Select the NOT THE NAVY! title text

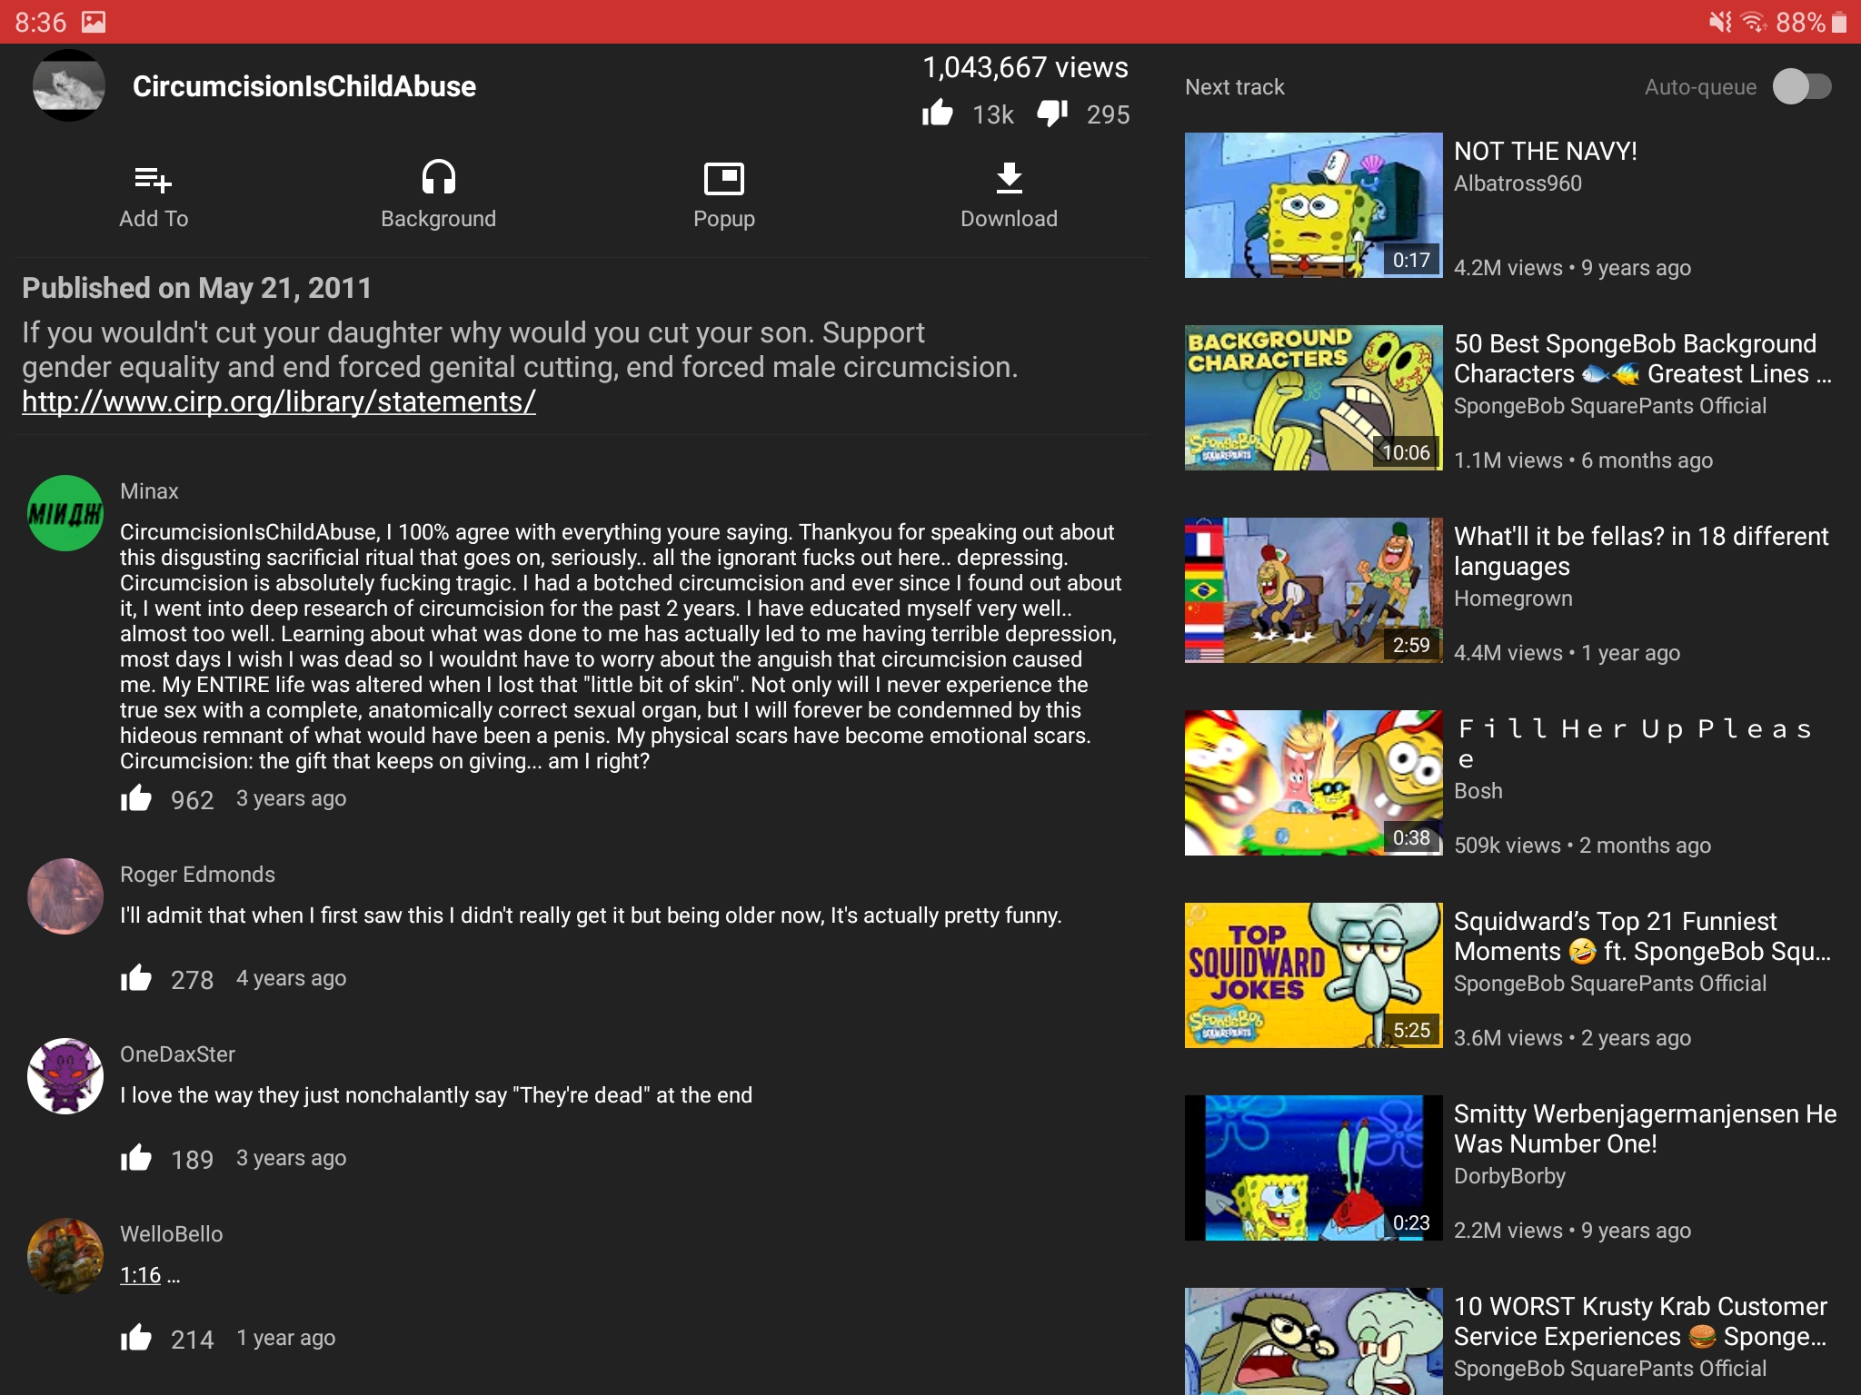[x=1546, y=151]
